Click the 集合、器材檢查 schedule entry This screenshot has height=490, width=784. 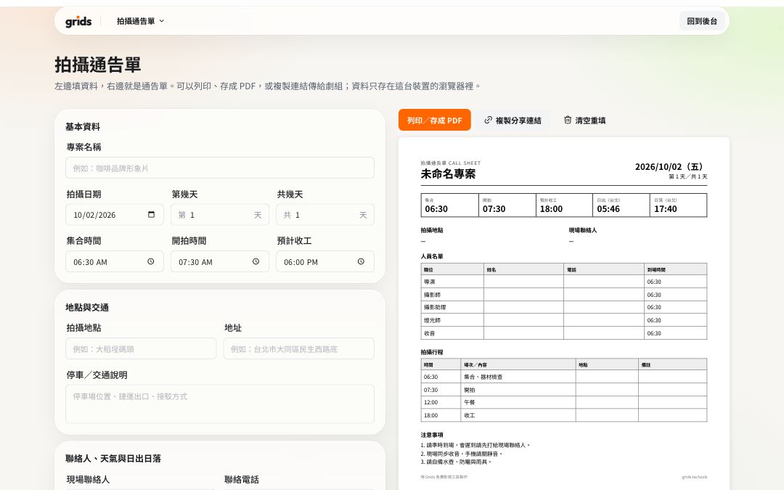pyautogui.click(x=483, y=377)
